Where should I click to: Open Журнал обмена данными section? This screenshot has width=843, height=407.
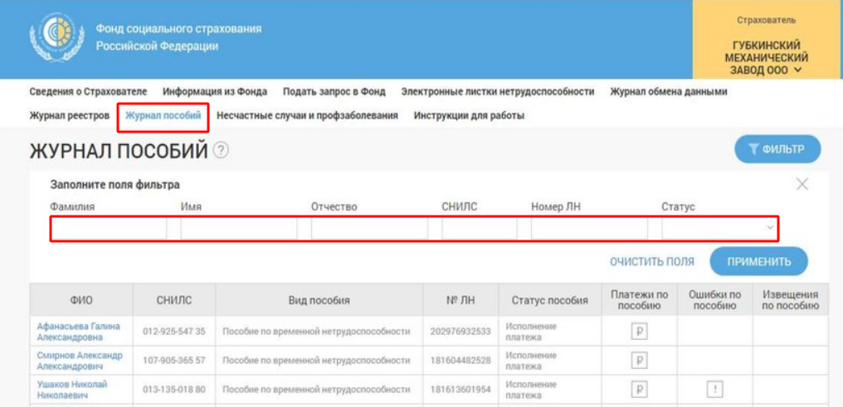(x=668, y=92)
